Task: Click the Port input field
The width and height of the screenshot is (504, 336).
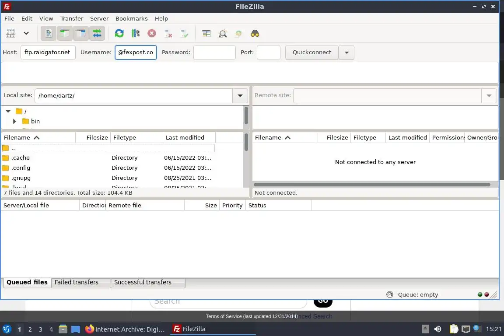Action: click(x=268, y=52)
